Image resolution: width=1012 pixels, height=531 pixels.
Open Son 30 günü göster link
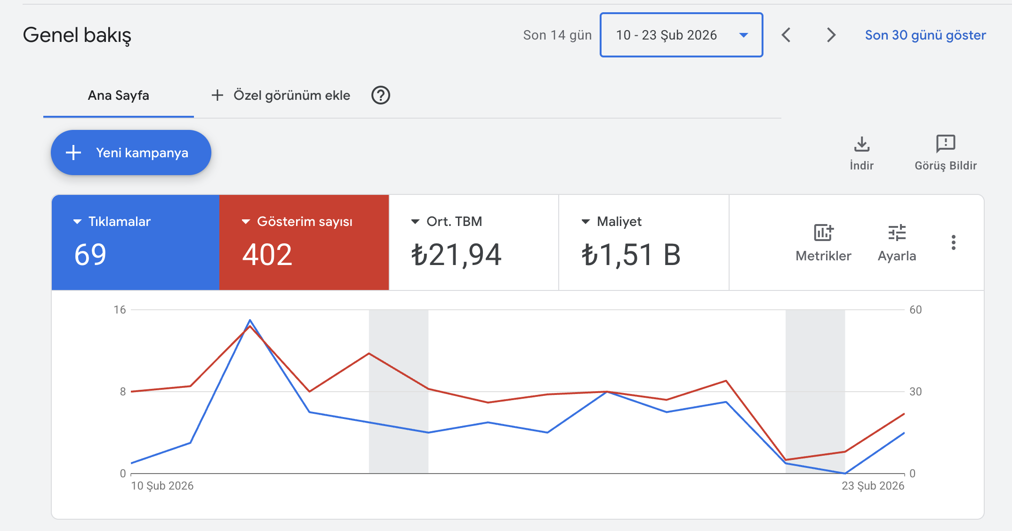click(925, 35)
